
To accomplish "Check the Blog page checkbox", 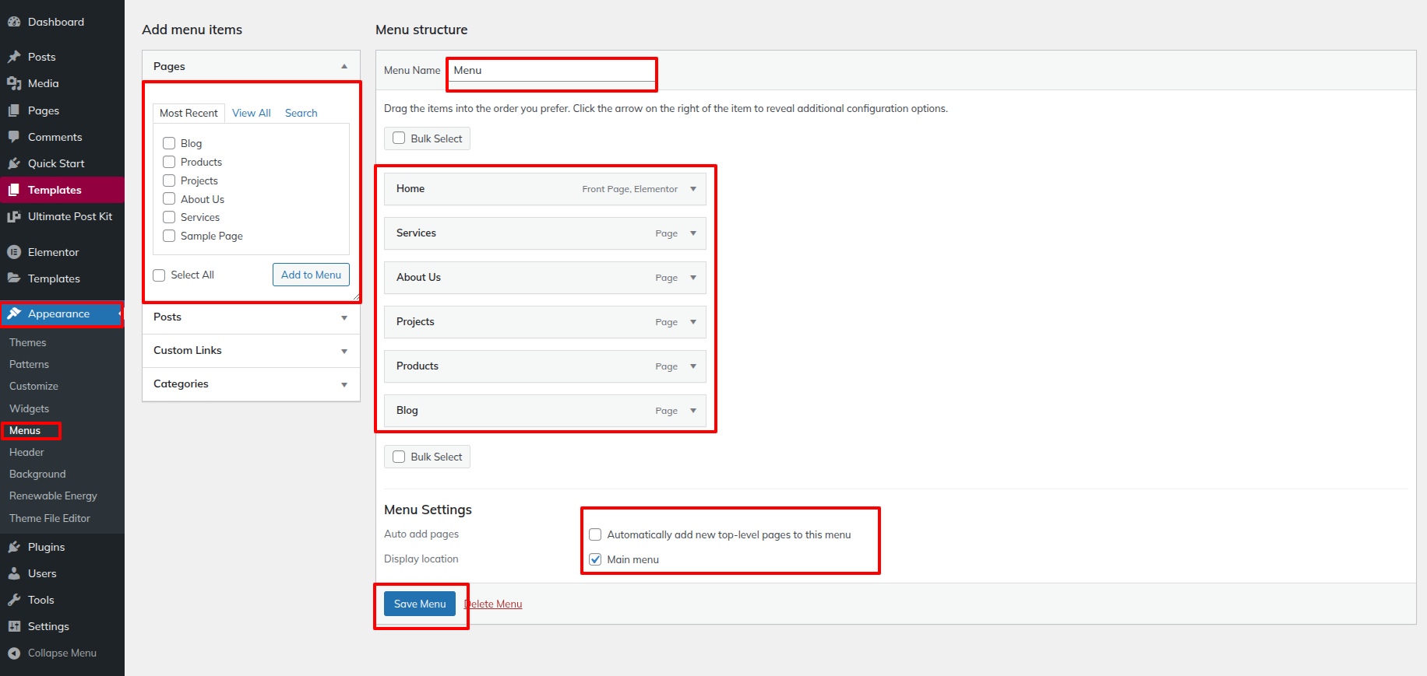I will coord(169,143).
